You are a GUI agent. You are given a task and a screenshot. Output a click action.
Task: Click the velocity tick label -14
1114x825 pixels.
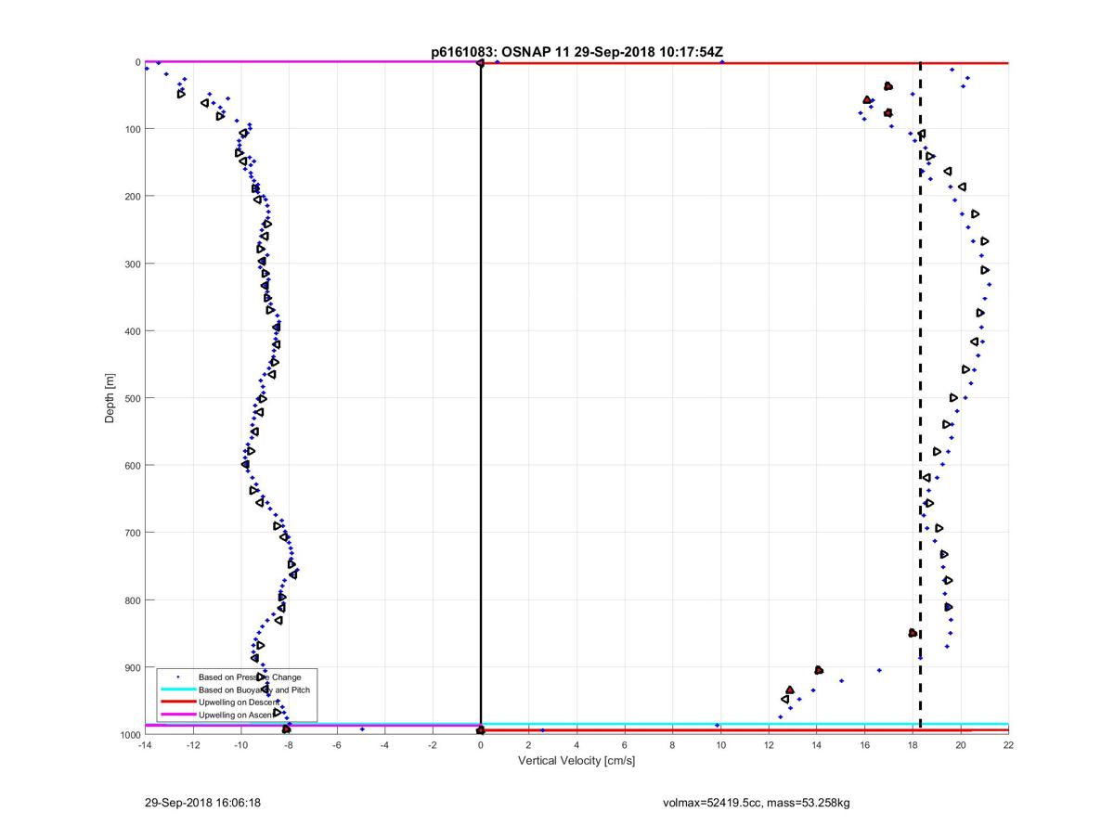tap(145, 745)
